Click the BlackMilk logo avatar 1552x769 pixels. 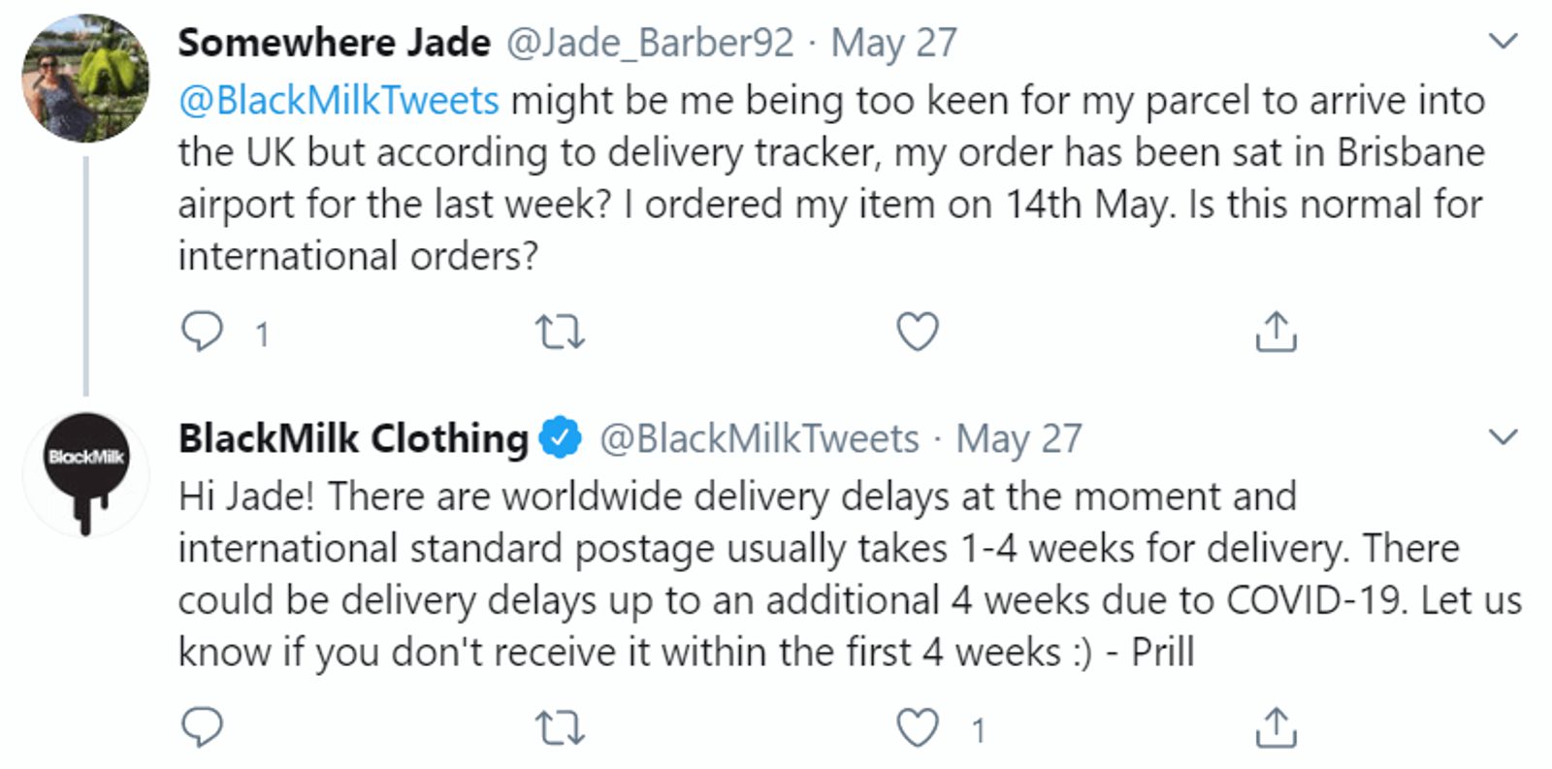point(85,471)
